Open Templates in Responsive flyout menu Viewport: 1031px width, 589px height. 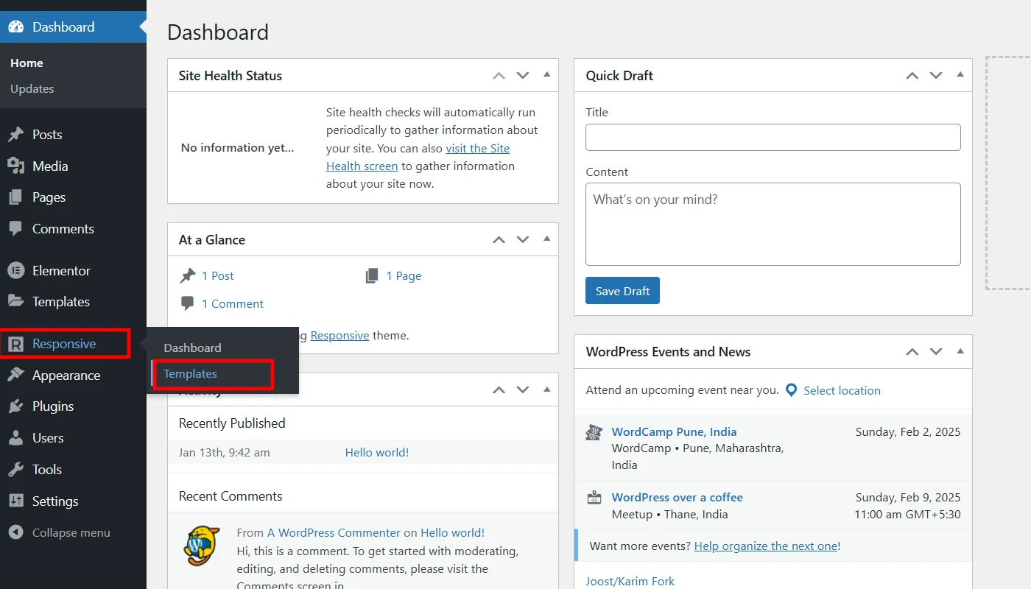pyautogui.click(x=190, y=374)
